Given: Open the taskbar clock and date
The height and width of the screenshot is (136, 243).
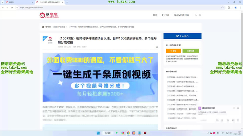Looking at the screenshot, I should [x=237, y=133].
